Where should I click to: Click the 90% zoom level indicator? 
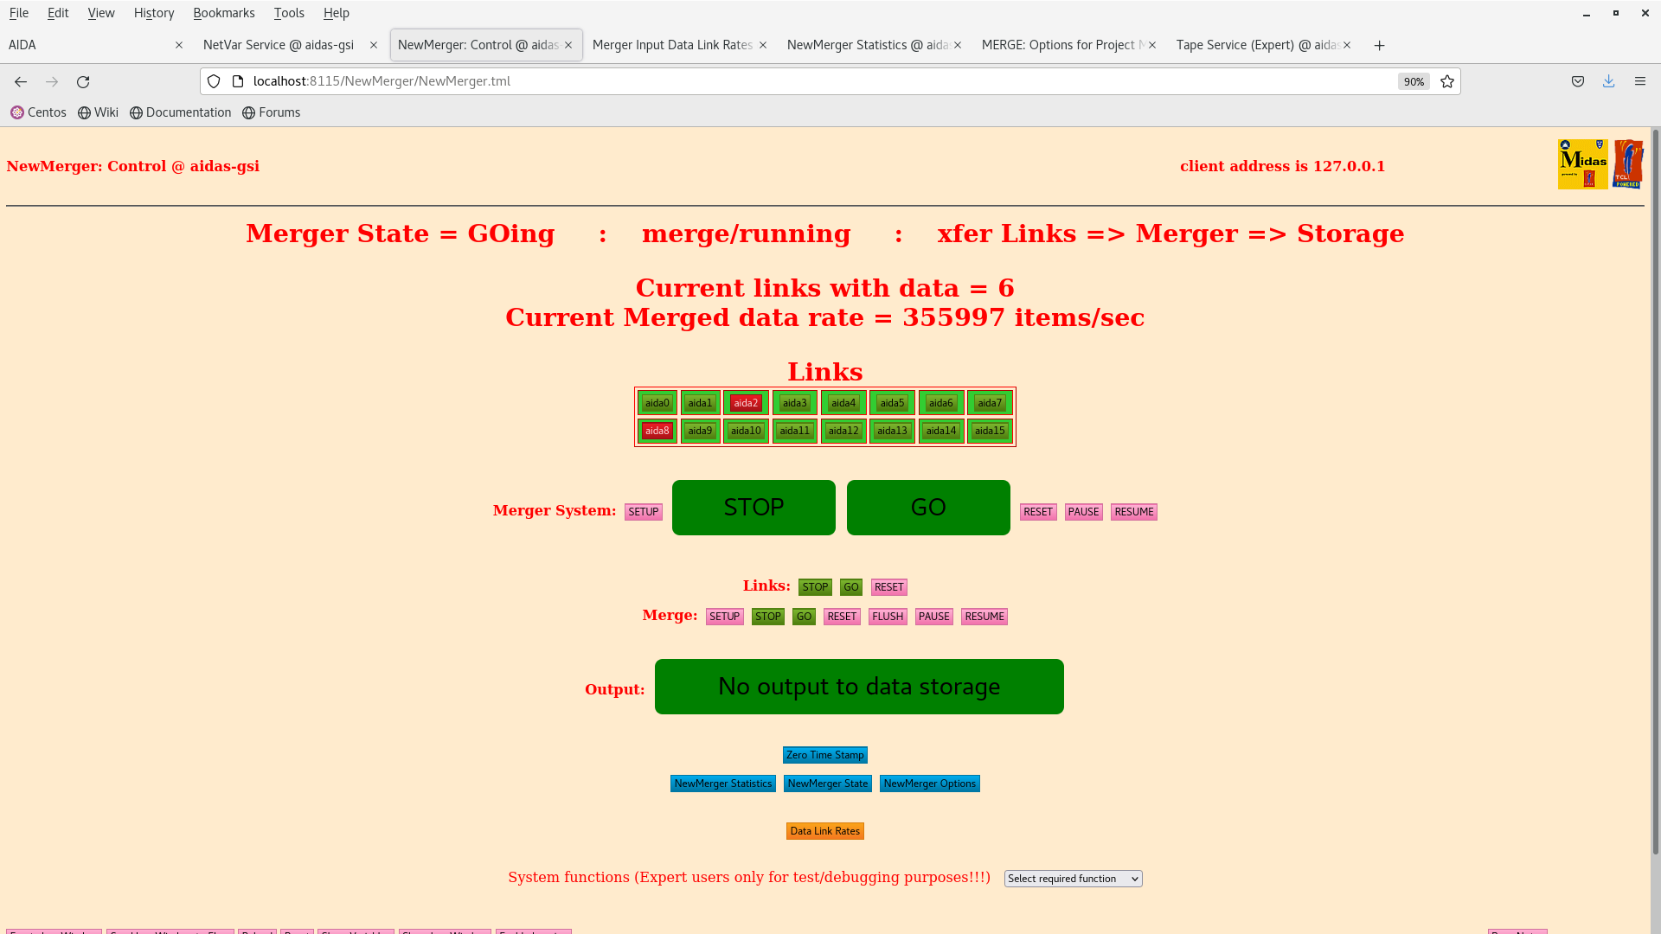pos(1414,81)
